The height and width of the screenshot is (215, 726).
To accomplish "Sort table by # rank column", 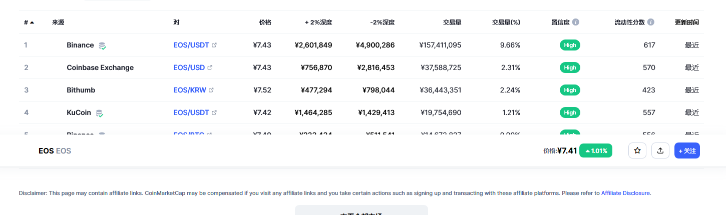I will pyautogui.click(x=29, y=22).
